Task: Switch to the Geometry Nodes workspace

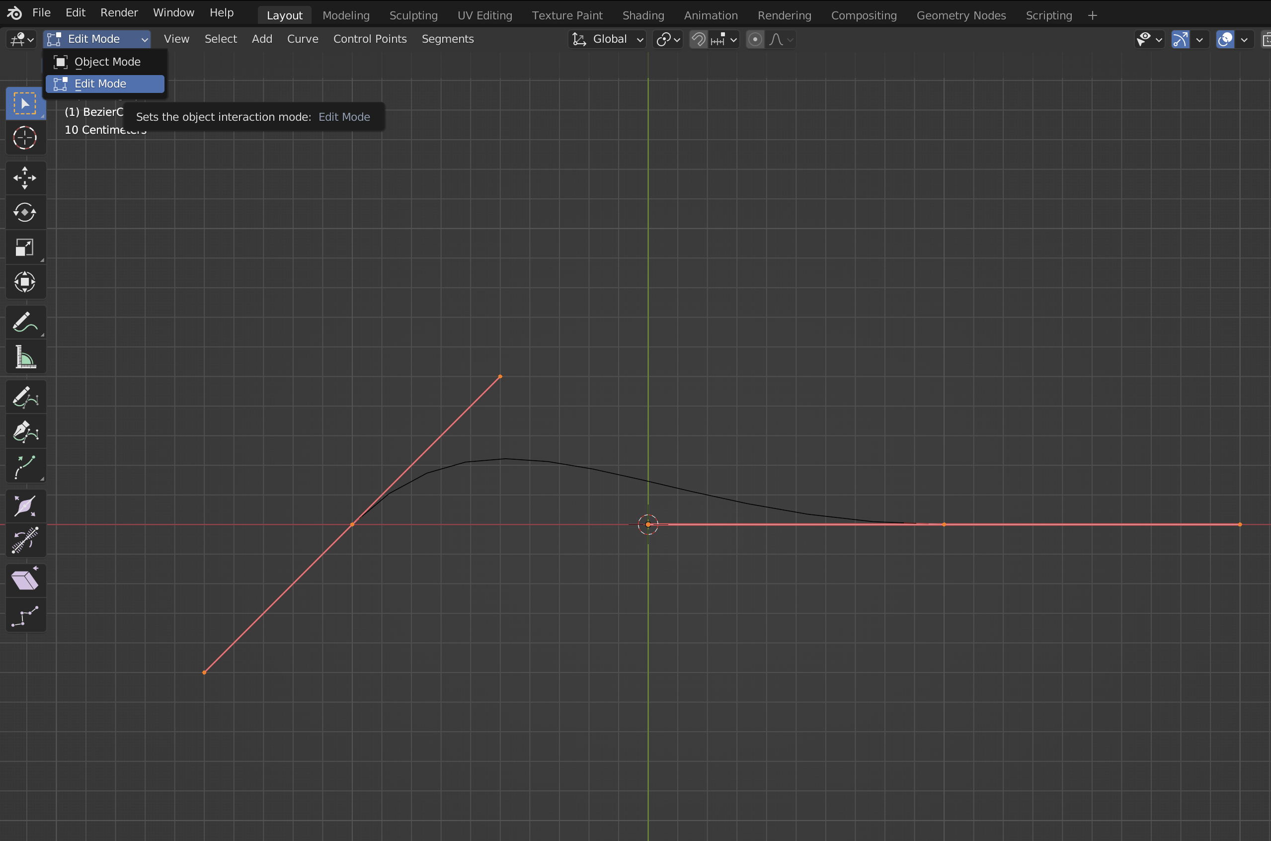Action: (x=961, y=15)
